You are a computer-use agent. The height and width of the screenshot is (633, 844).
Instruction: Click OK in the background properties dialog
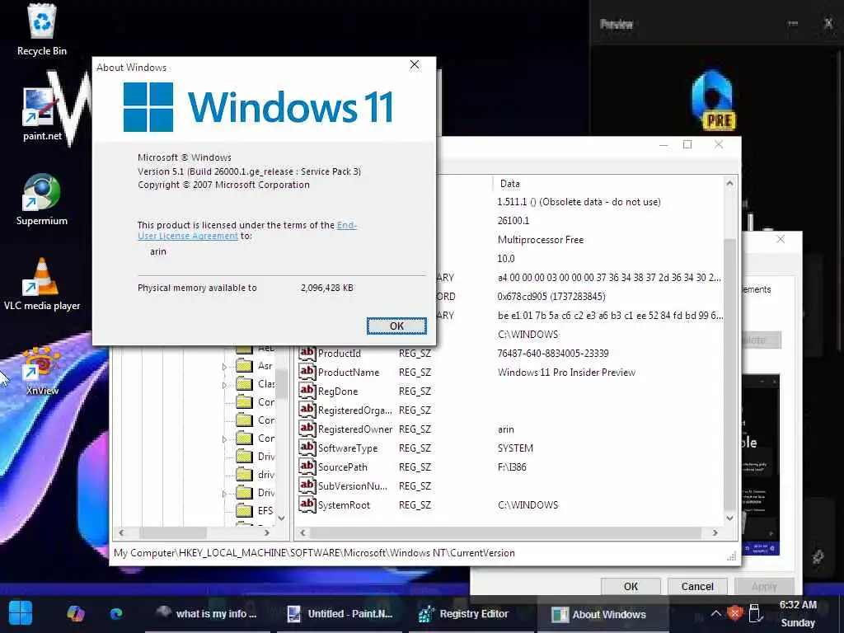631,586
